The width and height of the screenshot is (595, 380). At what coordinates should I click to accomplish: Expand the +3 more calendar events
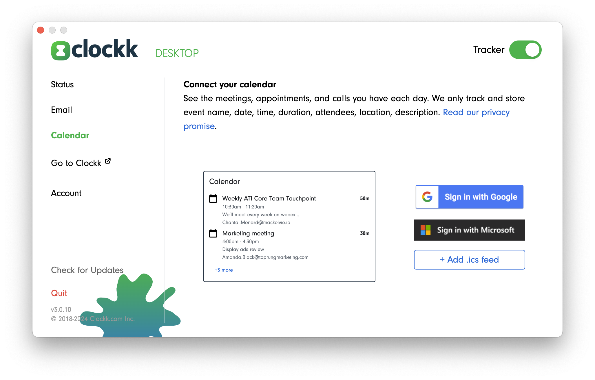pyautogui.click(x=224, y=270)
